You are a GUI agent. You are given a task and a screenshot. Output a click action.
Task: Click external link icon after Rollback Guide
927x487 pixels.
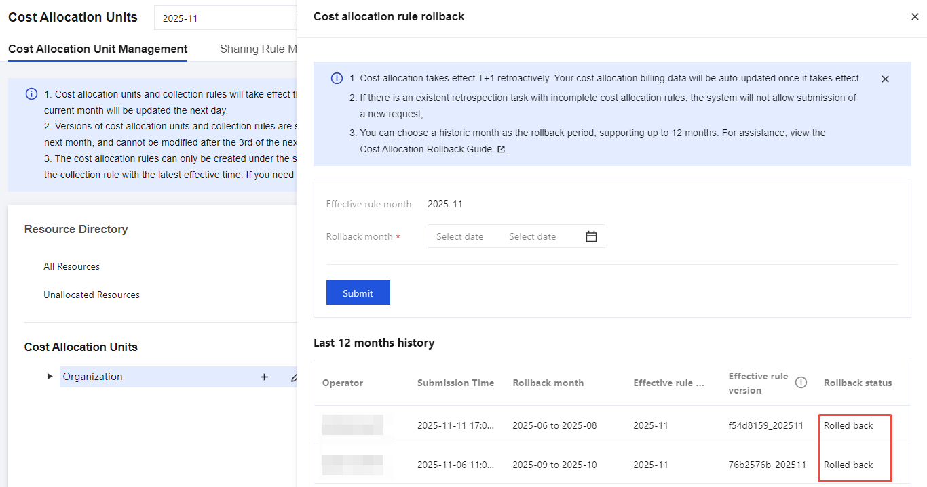coord(502,150)
